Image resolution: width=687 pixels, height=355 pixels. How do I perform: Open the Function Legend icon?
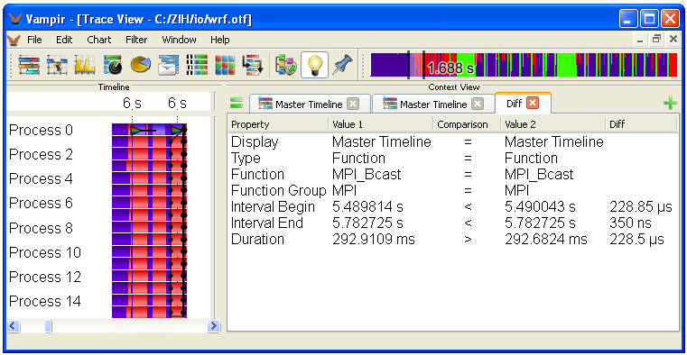pos(285,65)
